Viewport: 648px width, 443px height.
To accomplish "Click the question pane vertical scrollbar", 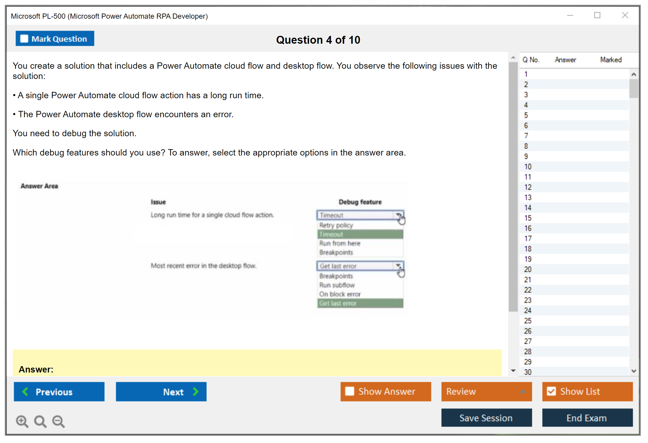I will [x=513, y=187].
